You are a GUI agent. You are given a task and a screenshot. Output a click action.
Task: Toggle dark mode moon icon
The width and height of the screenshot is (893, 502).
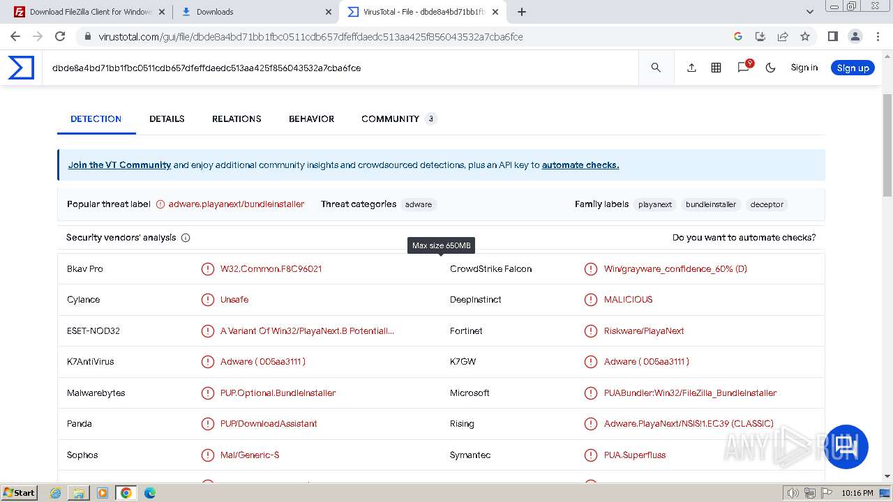[x=770, y=68]
